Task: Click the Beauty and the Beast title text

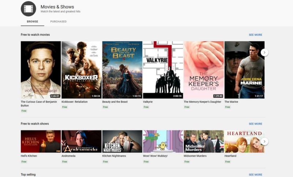Action: pos(115,102)
